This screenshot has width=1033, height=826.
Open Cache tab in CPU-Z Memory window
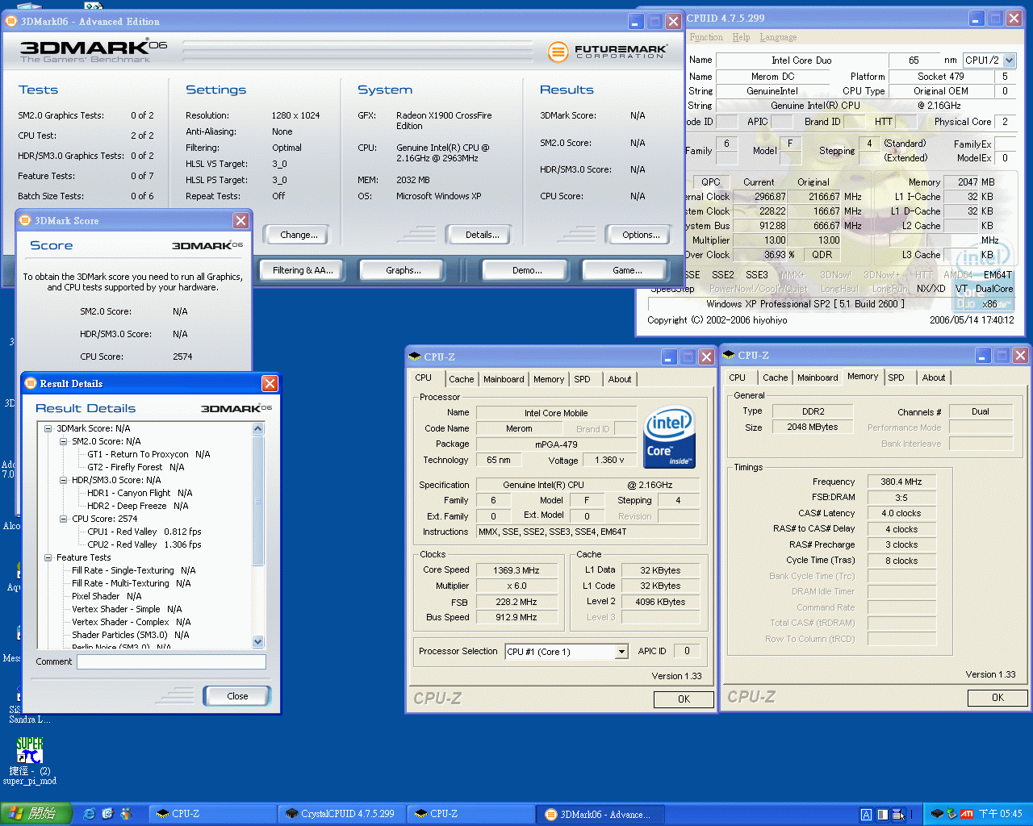point(775,378)
